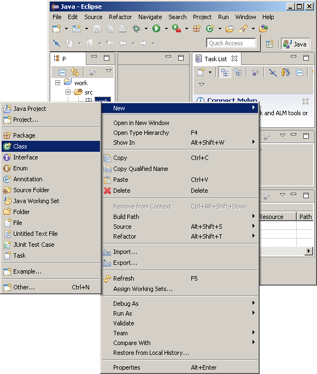This screenshot has height=374, width=317.
Task: Click the Export icon in context menu
Action: coord(107,263)
